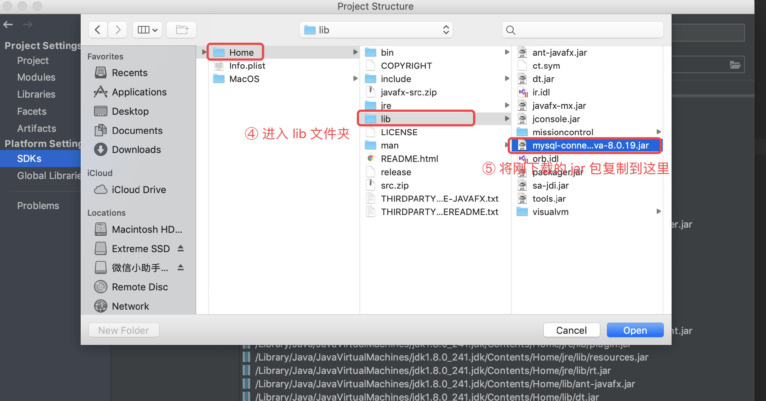Select the mysql-connector 8.0.19 jar file
The image size is (766, 401).
[590, 146]
